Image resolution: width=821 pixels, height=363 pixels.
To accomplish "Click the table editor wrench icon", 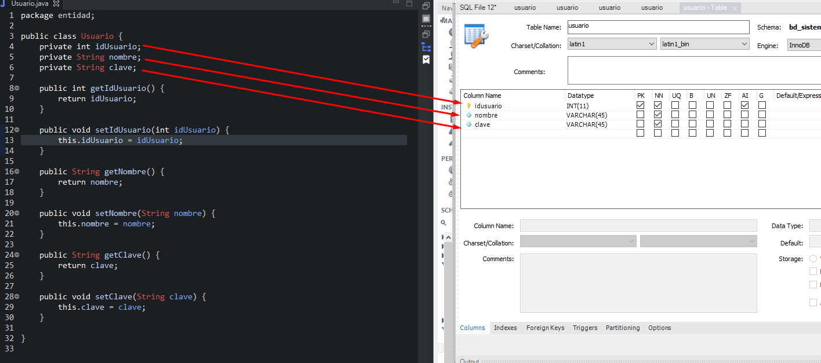I will tap(476, 36).
